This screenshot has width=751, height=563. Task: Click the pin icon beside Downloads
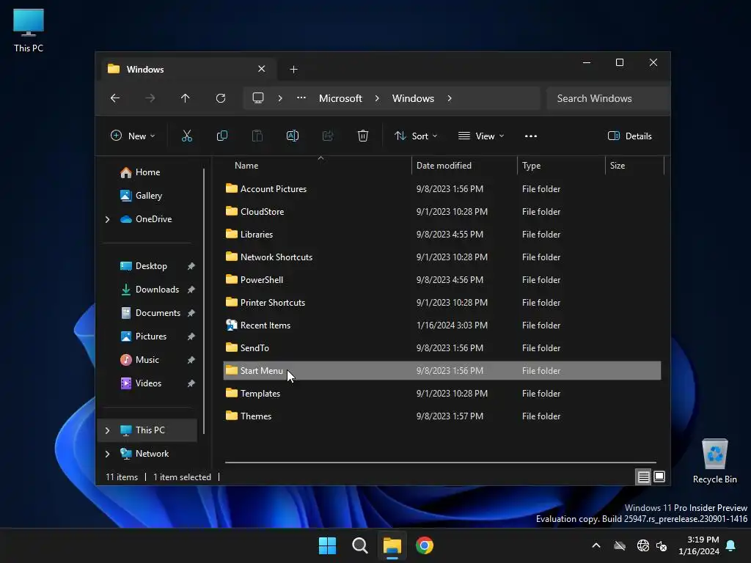[x=191, y=290]
